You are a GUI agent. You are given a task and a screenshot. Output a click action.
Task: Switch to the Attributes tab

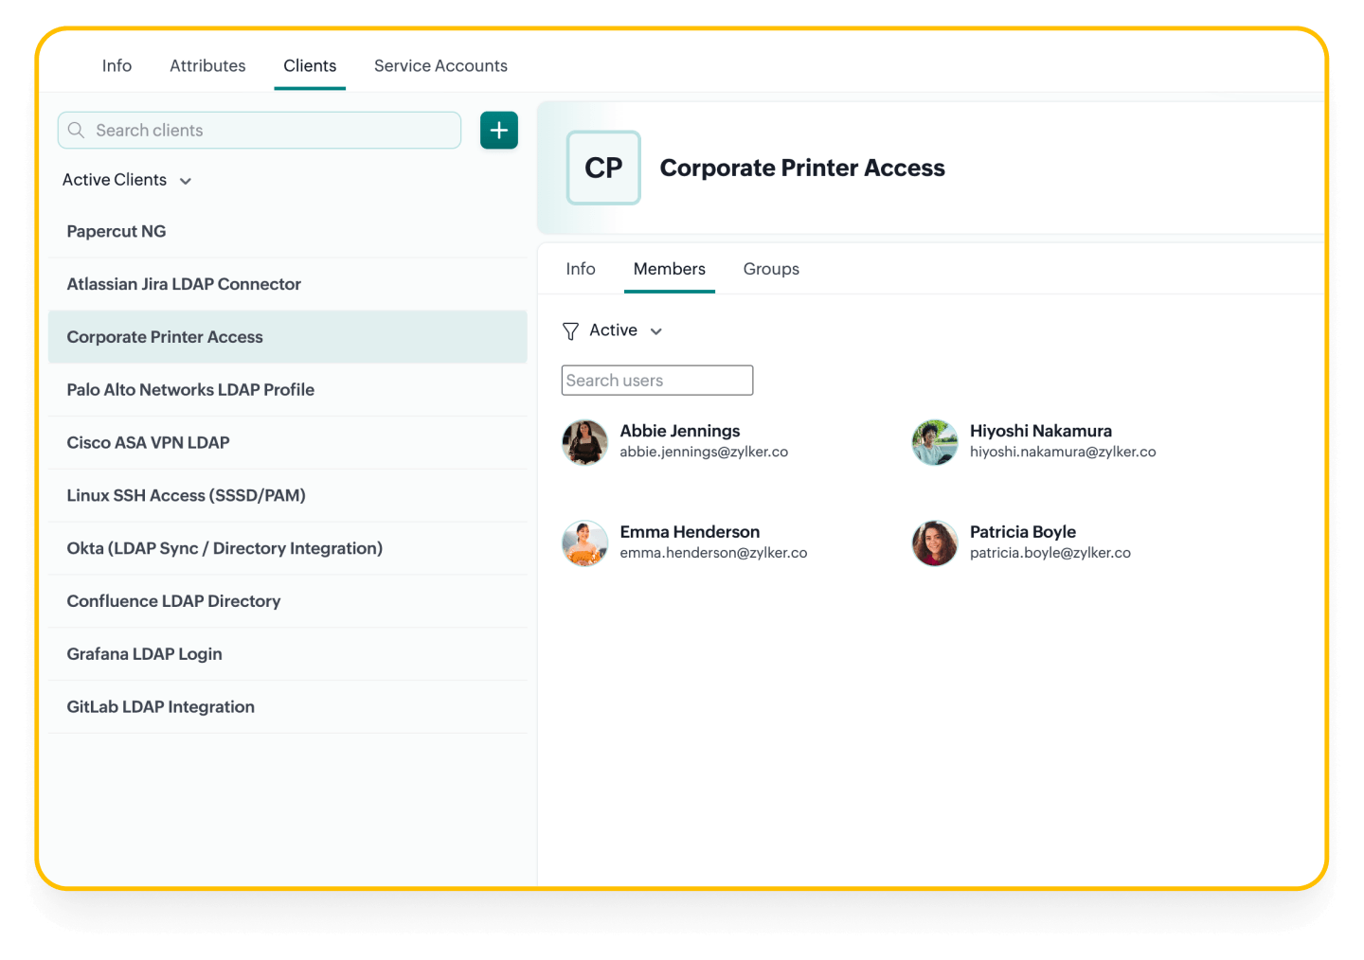pos(207,65)
